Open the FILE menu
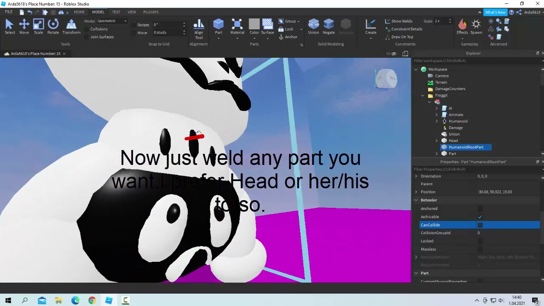 pos(8,12)
